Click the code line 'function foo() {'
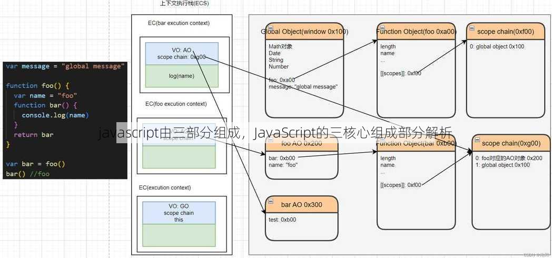 (38, 85)
